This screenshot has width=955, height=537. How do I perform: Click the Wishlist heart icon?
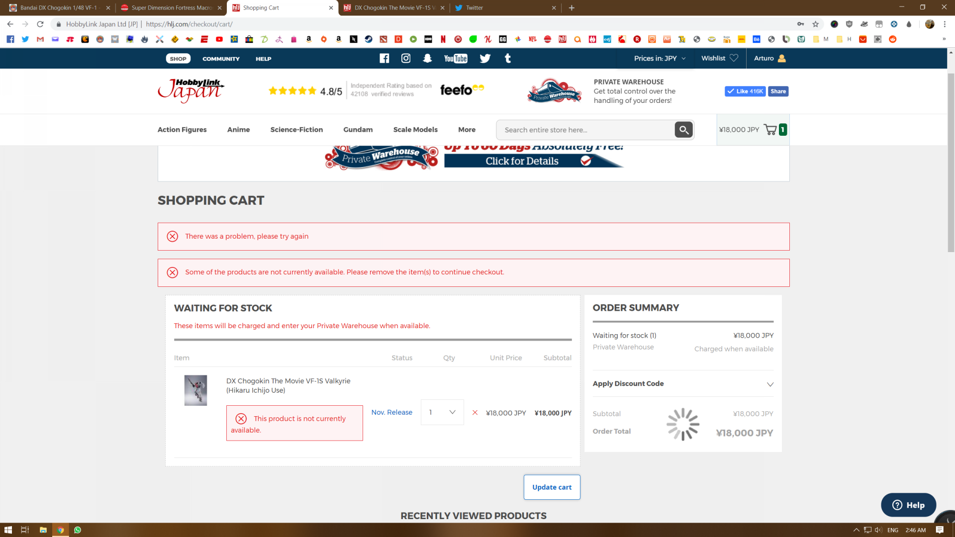click(x=734, y=58)
